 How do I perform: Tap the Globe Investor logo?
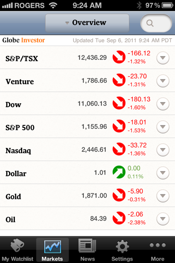coord(23,40)
